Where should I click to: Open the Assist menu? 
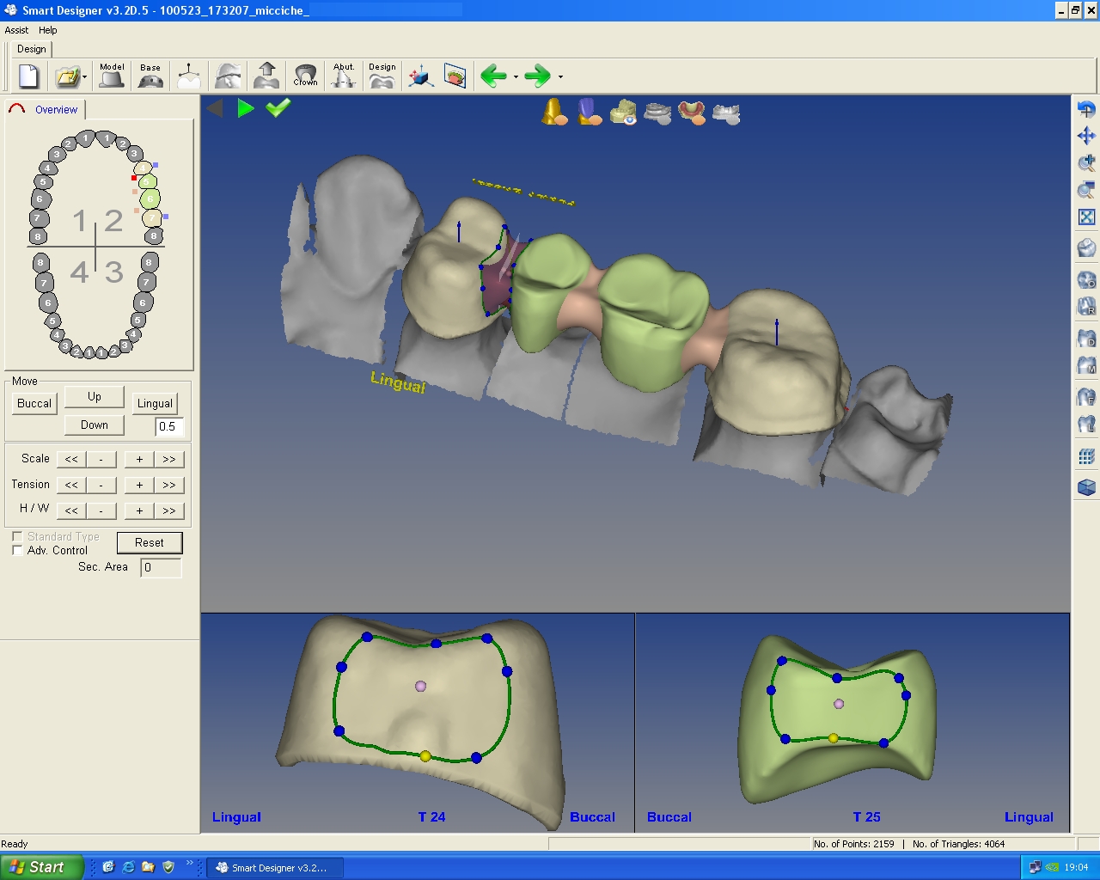[16, 30]
